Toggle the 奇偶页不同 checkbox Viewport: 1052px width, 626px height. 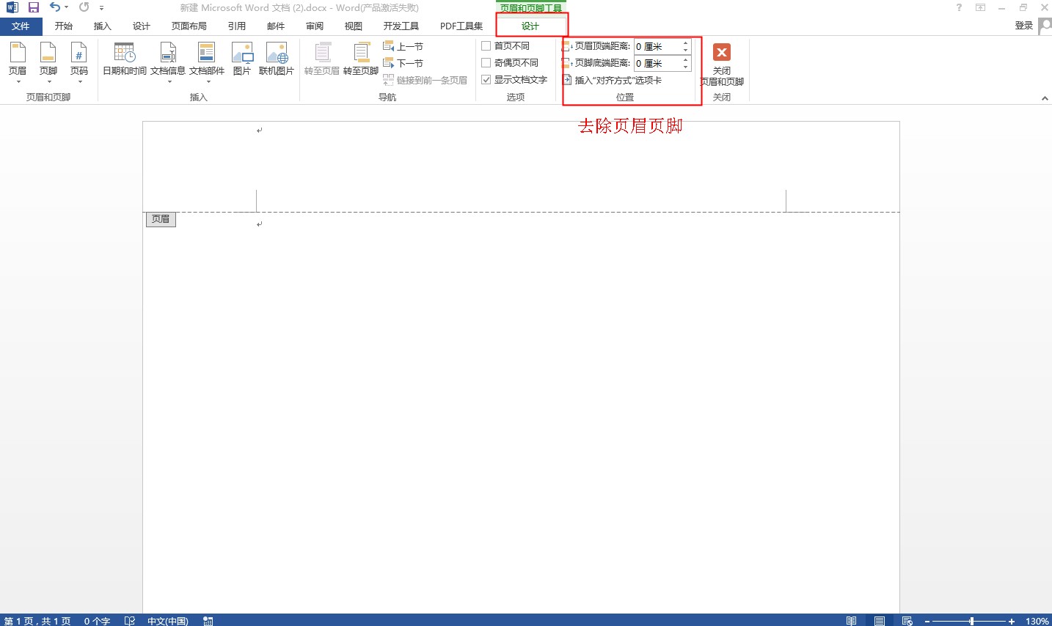486,63
